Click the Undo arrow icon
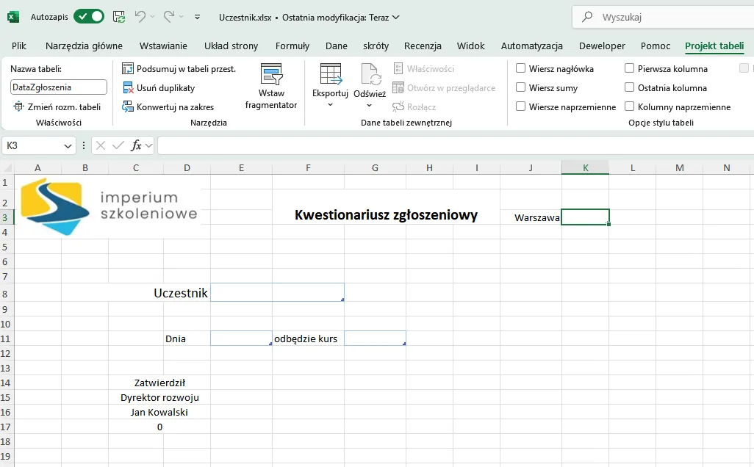The height and width of the screenshot is (467, 754). tap(140, 16)
